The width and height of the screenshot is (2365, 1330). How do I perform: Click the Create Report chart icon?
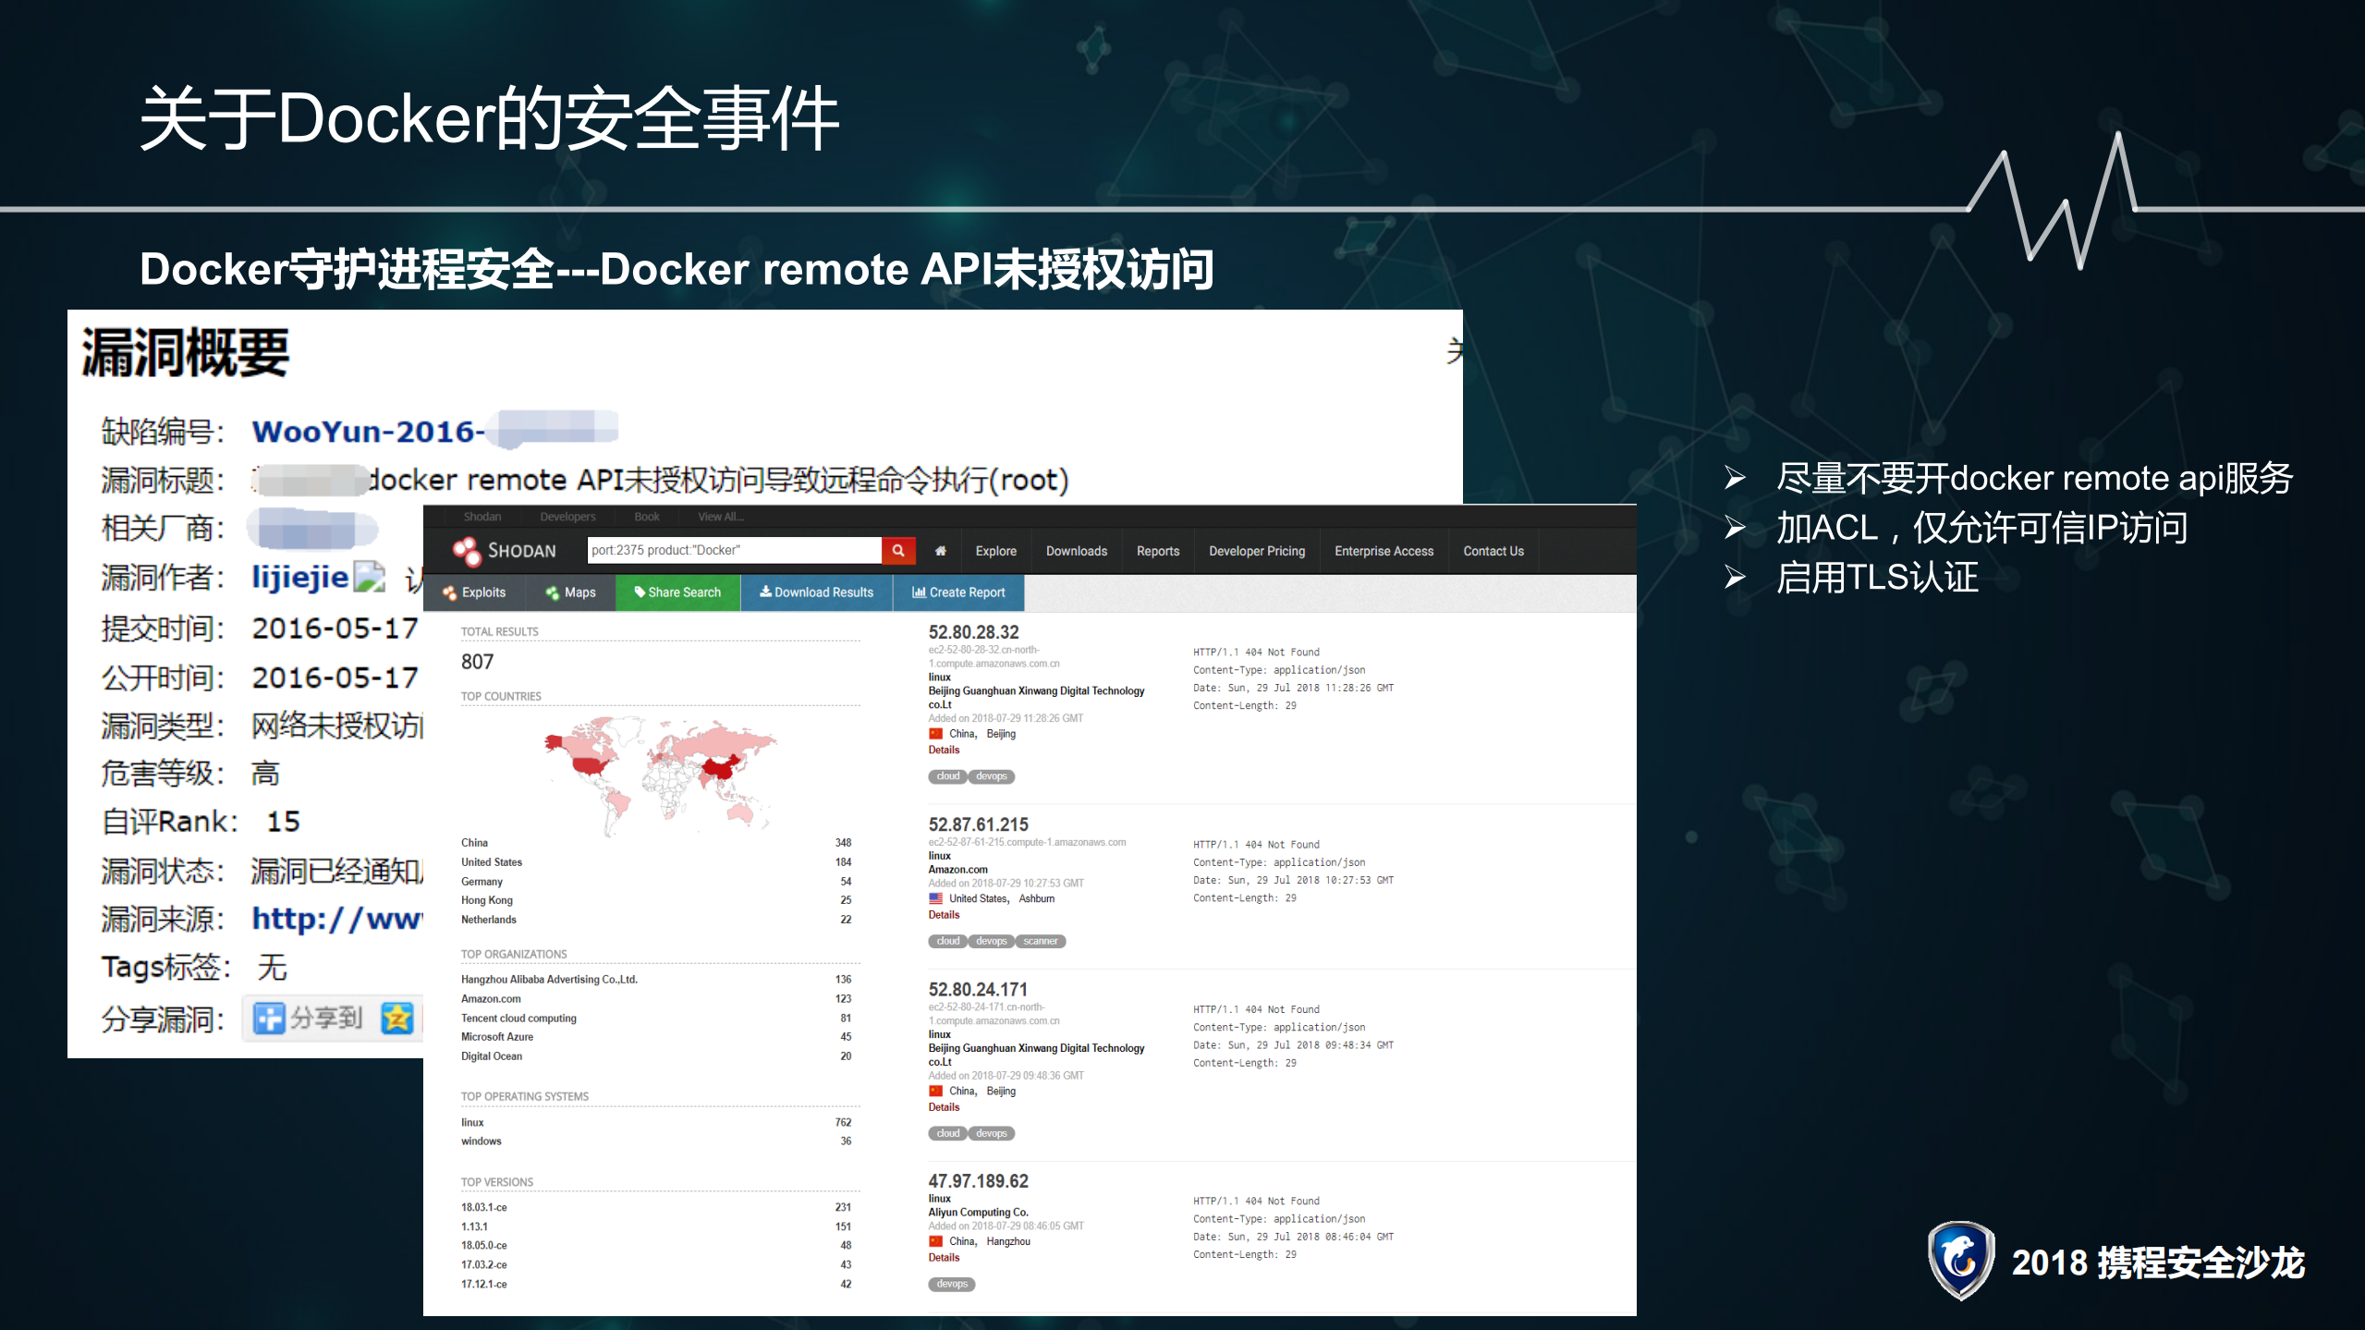pyautogui.click(x=920, y=592)
